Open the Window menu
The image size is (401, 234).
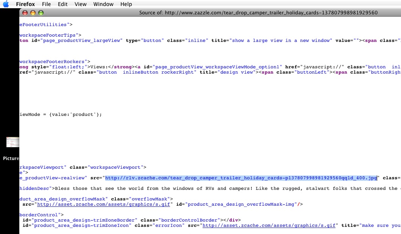point(103,4)
